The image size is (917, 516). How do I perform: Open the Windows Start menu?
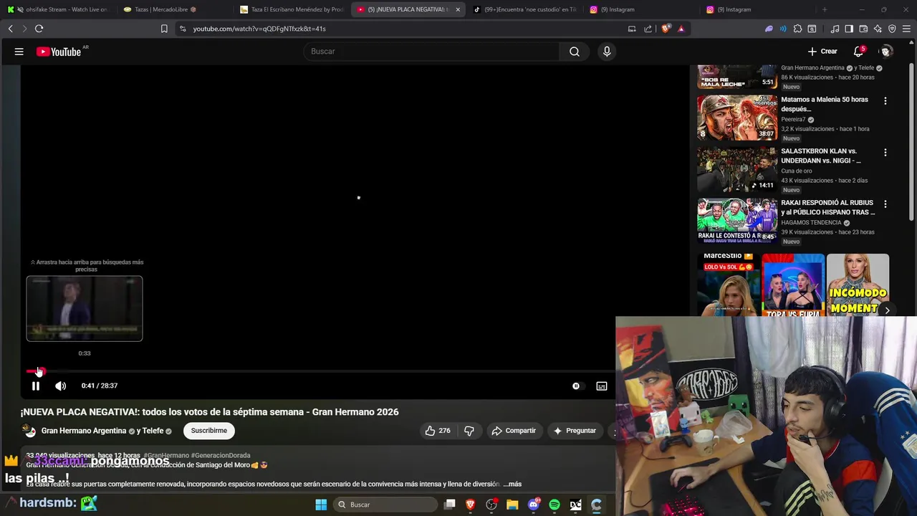coord(321,505)
